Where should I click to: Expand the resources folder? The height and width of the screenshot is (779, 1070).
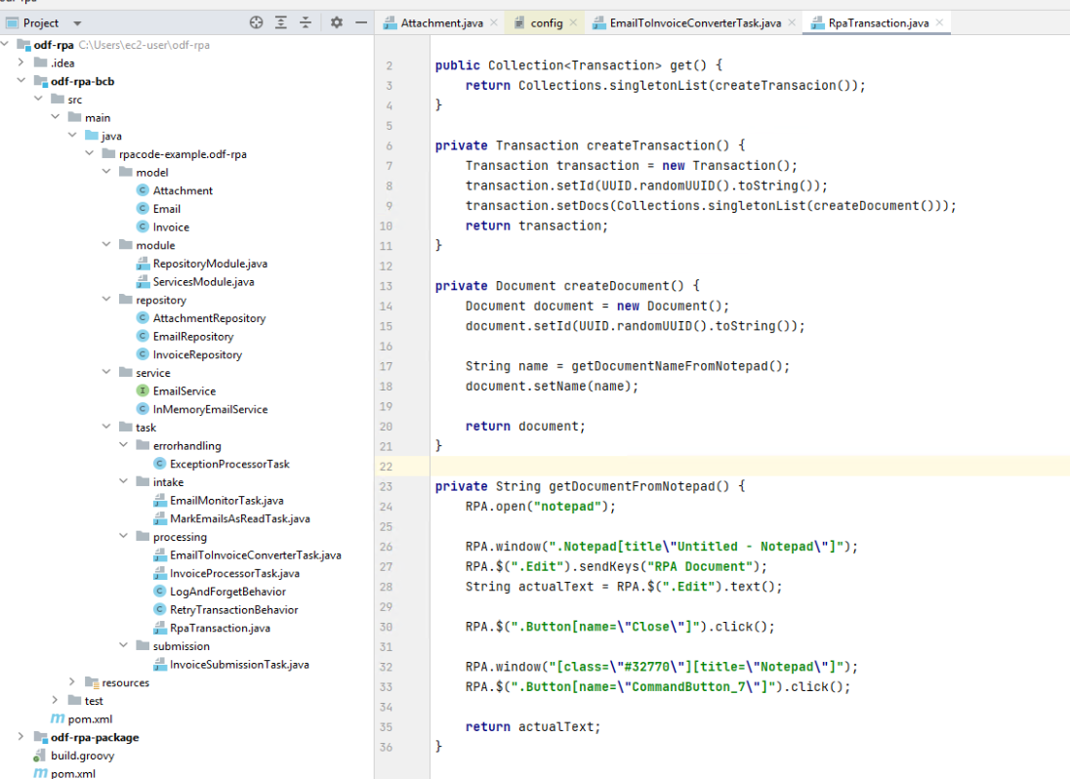[72, 681]
